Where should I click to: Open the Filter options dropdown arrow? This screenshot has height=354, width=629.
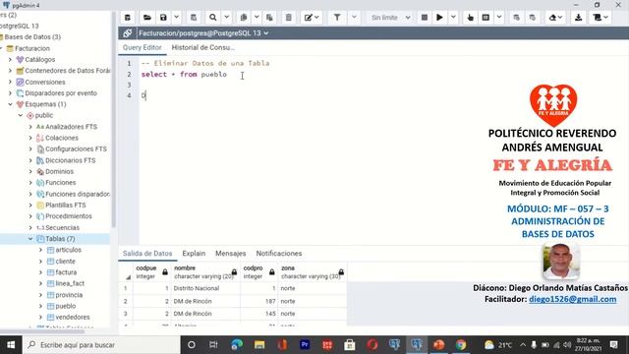coord(354,18)
